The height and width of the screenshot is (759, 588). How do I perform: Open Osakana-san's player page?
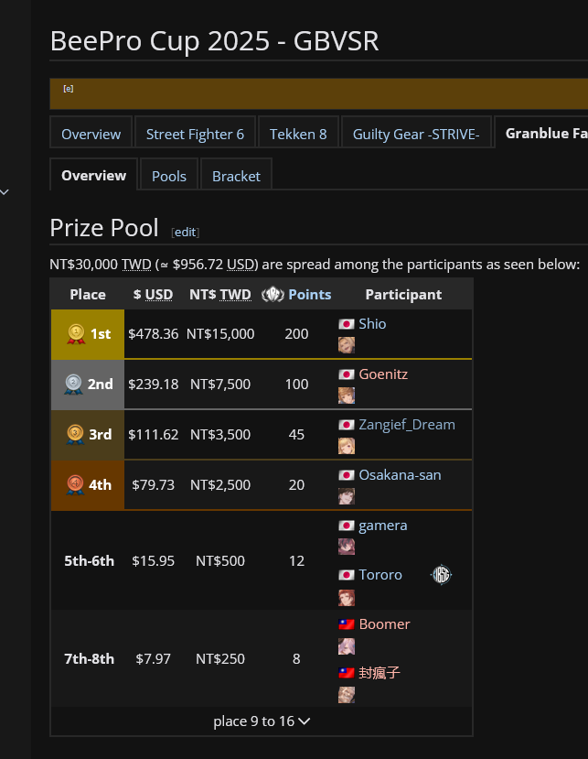(400, 475)
